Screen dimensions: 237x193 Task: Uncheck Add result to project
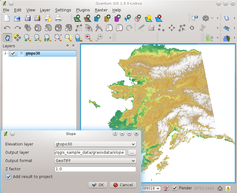(8, 177)
